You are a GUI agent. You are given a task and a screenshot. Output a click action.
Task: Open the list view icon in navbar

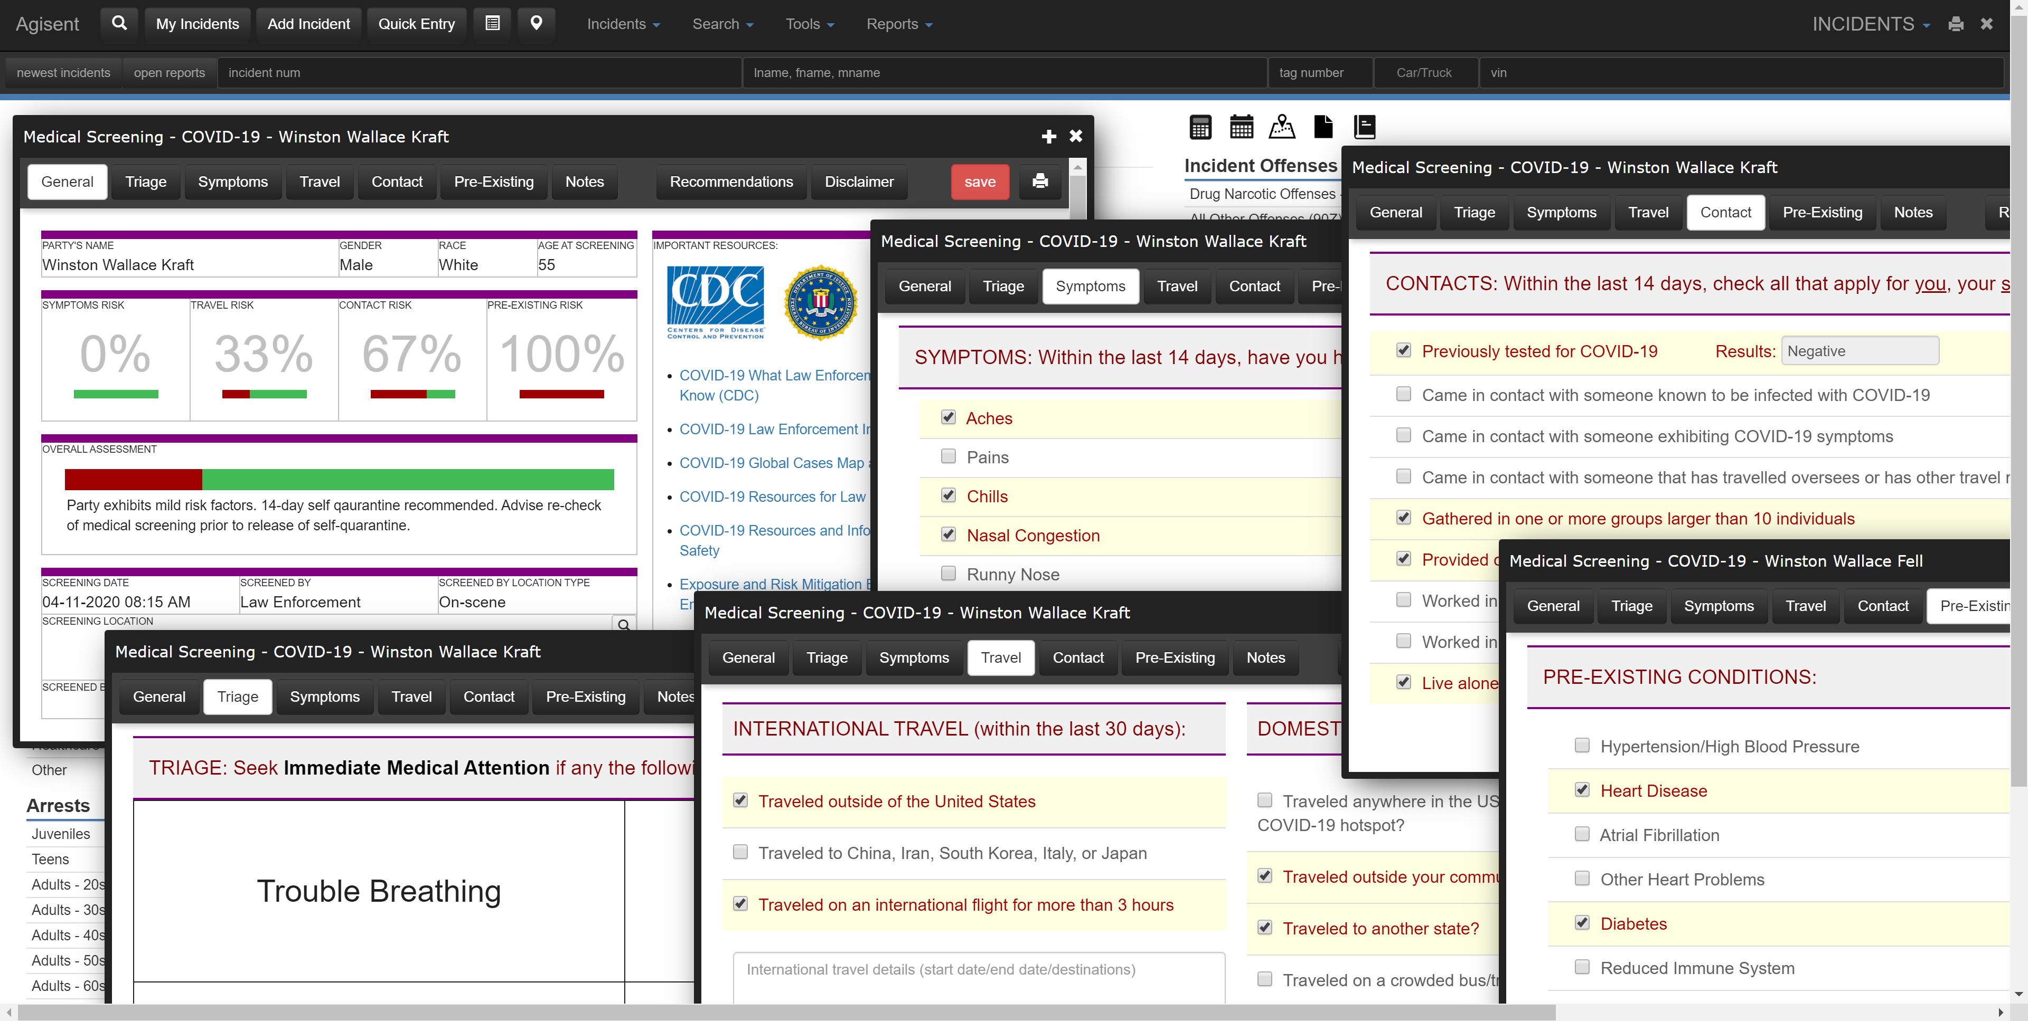pyautogui.click(x=492, y=24)
